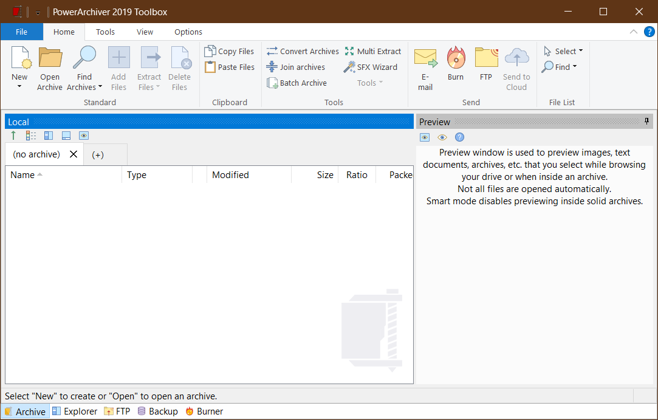Open the Options ribbon tab

(x=188, y=32)
